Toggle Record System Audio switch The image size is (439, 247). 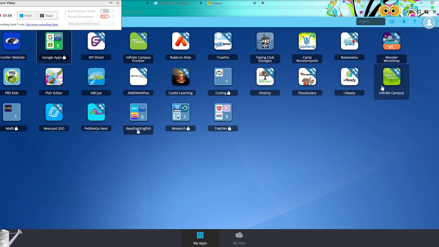click(105, 11)
